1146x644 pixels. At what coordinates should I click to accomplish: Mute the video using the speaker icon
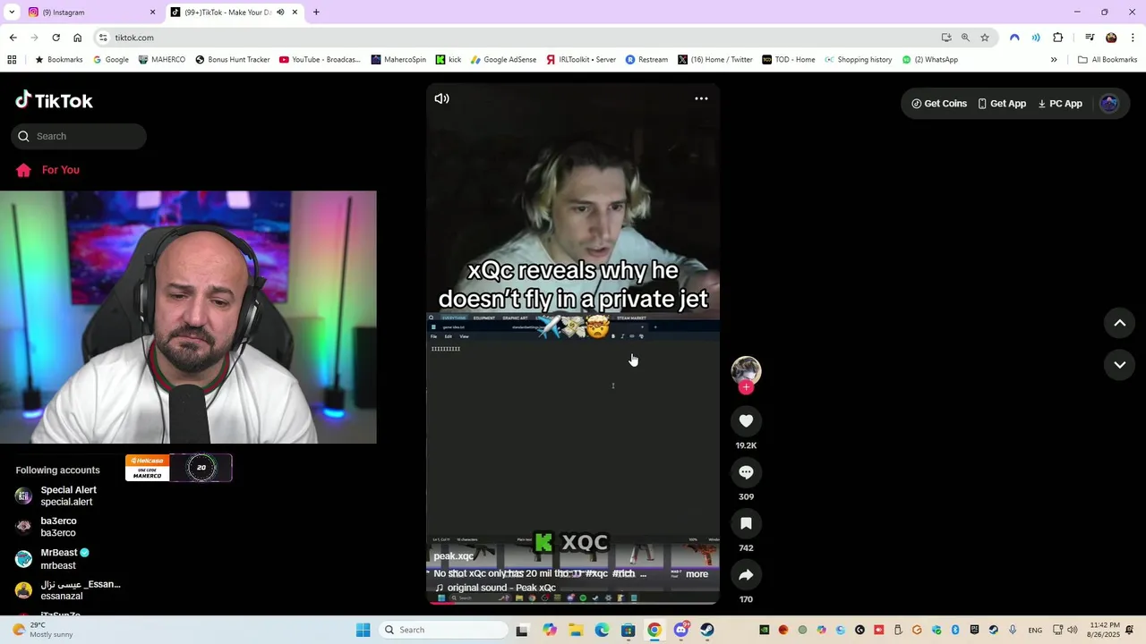(441, 98)
